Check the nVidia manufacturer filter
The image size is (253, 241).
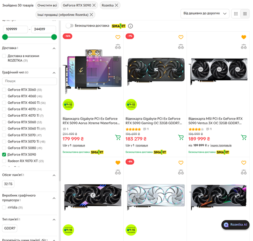[x=4, y=207]
